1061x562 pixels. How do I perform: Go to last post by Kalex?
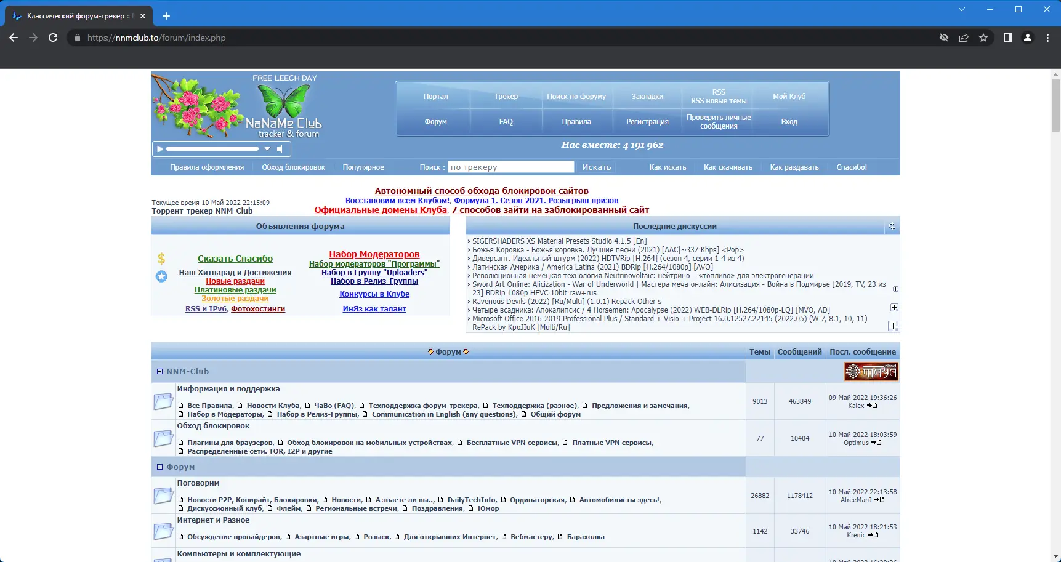click(872, 406)
